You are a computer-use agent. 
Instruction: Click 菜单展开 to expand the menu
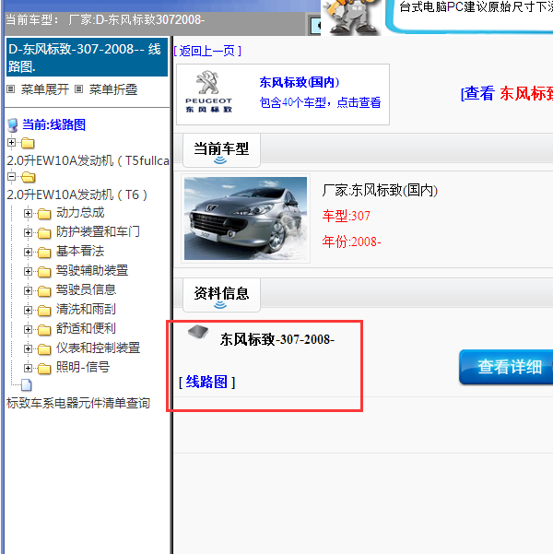click(45, 89)
